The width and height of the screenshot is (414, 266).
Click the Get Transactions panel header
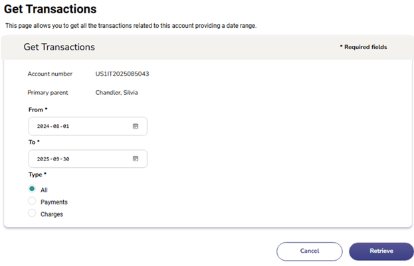coord(59,47)
